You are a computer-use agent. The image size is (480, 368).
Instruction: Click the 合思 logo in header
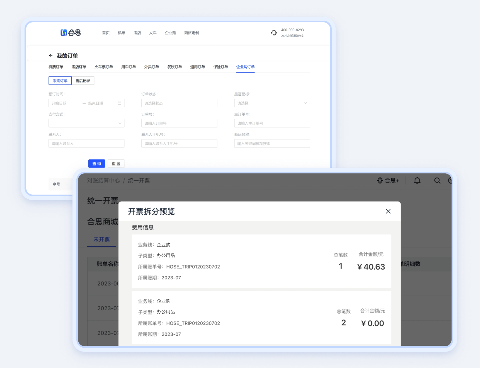click(71, 33)
